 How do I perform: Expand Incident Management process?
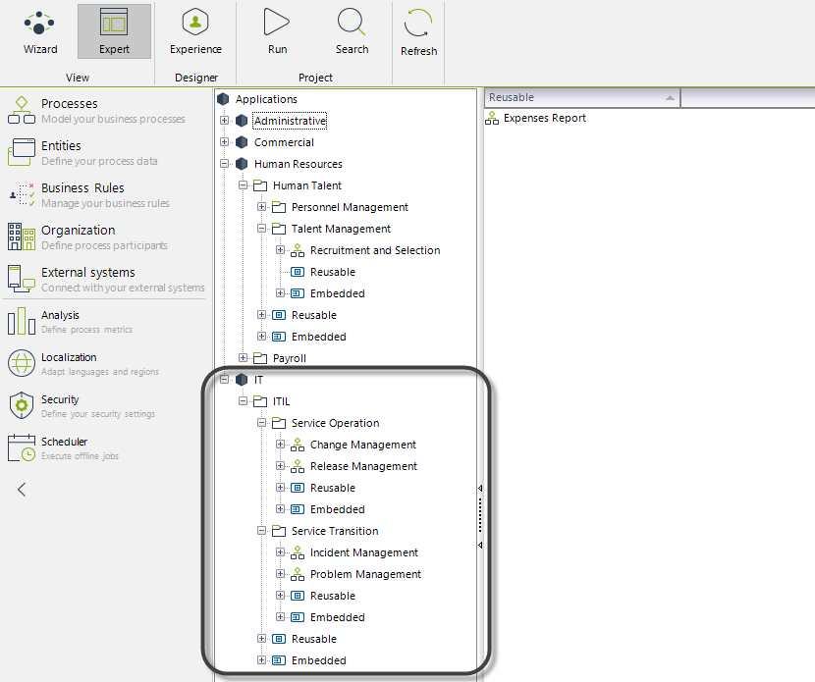click(x=280, y=552)
